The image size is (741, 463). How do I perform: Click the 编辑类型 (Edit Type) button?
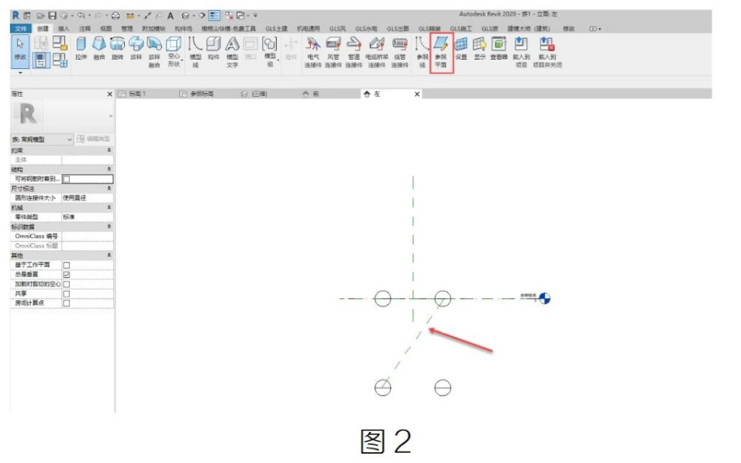[94, 139]
